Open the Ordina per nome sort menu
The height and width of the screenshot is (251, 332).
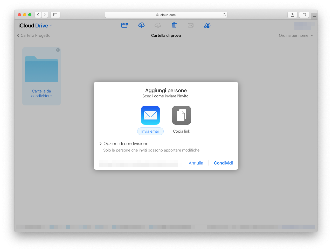(x=296, y=35)
